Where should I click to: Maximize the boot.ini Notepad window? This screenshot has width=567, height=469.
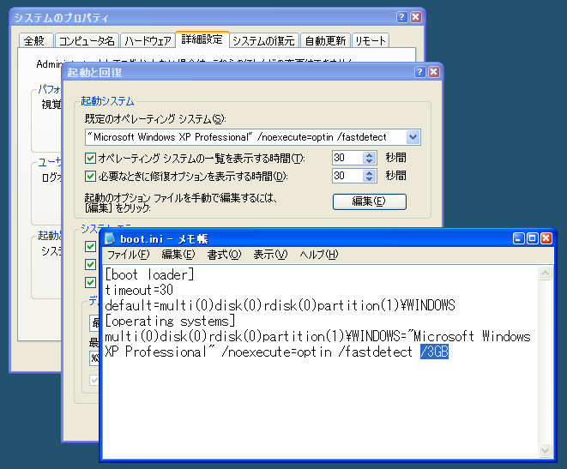(x=533, y=238)
